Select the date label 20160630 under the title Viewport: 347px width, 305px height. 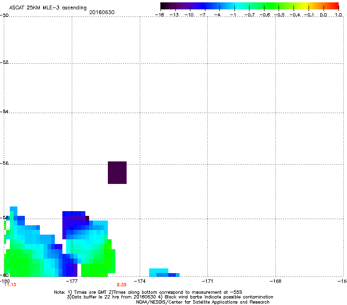click(x=102, y=12)
